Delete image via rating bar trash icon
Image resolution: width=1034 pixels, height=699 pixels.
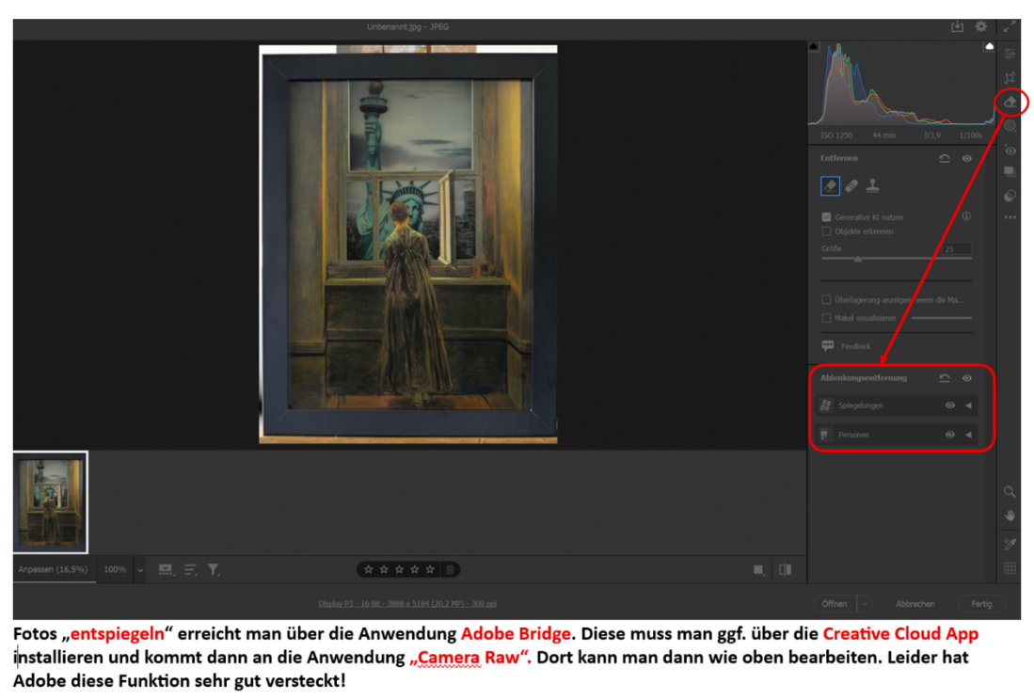click(x=450, y=570)
